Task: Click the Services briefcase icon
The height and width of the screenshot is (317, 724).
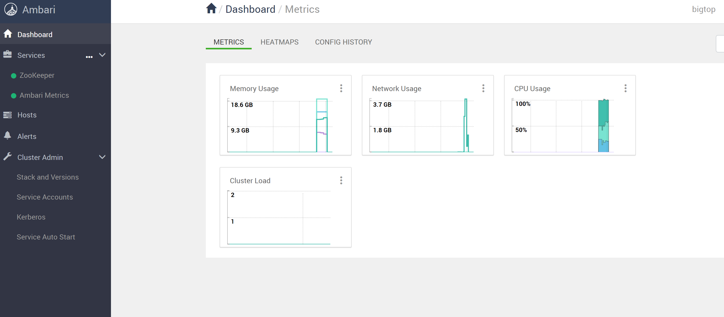Action: [x=7, y=54]
